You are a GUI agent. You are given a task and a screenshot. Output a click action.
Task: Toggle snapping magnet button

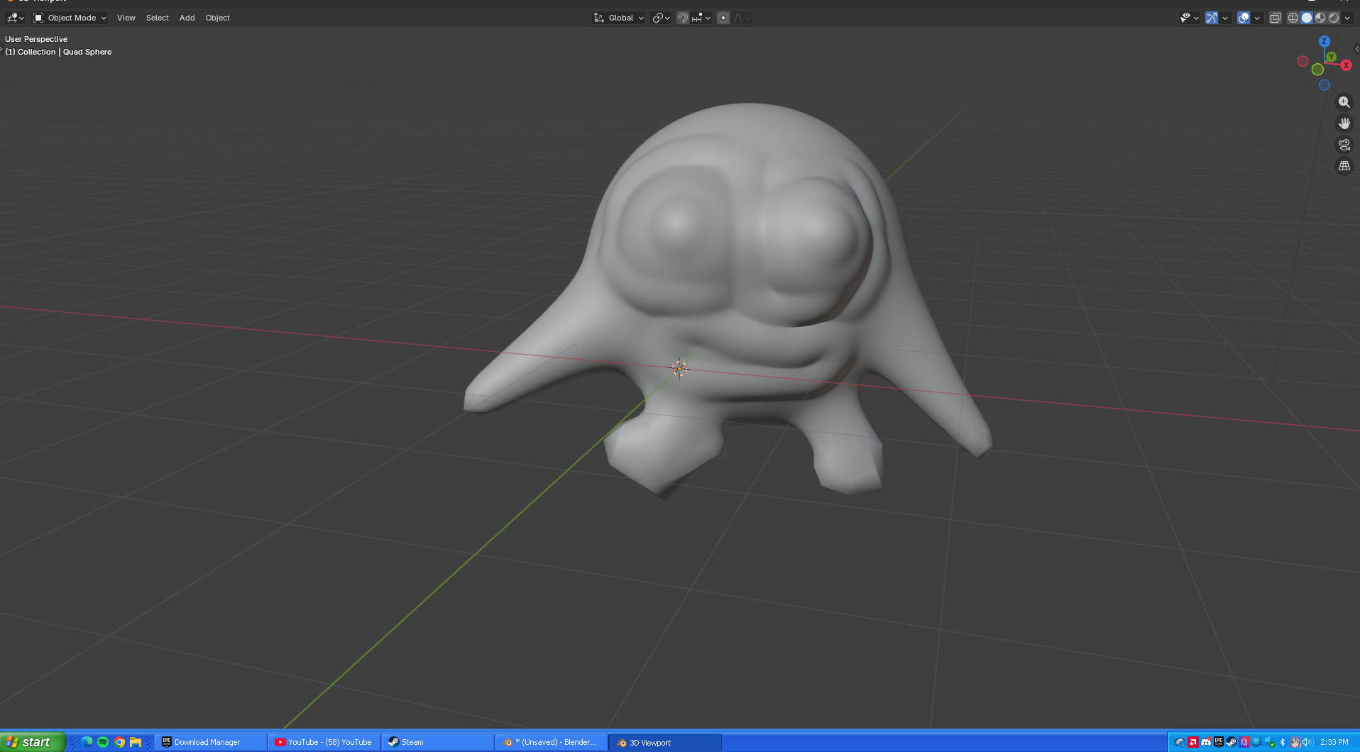coord(683,18)
